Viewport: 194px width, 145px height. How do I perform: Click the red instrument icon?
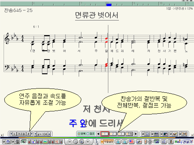point(175,134)
